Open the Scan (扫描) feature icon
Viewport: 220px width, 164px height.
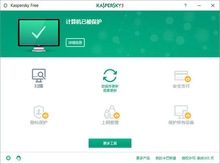pos(38,76)
